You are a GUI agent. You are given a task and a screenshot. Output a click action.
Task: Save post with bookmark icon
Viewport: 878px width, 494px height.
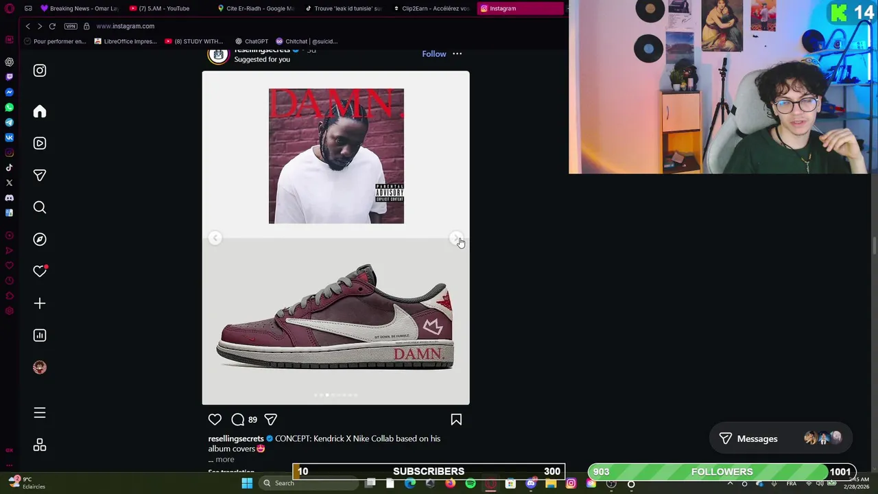tap(456, 419)
